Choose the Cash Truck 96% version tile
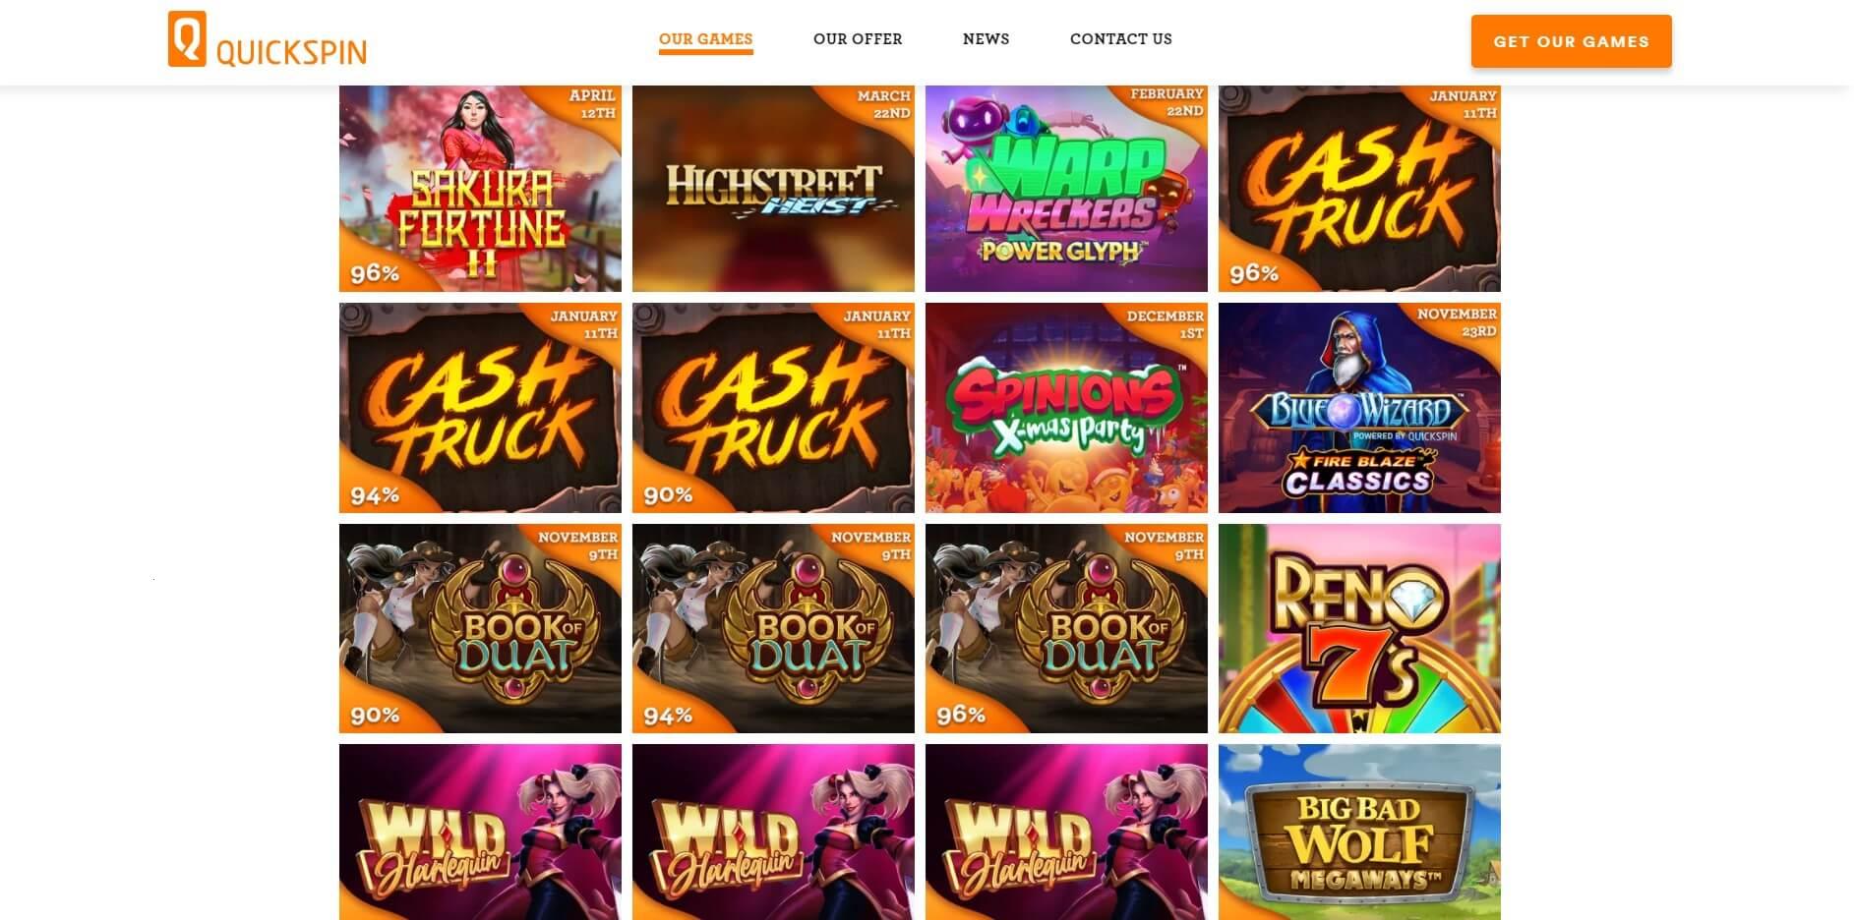The image size is (1854, 920). 1359,189
